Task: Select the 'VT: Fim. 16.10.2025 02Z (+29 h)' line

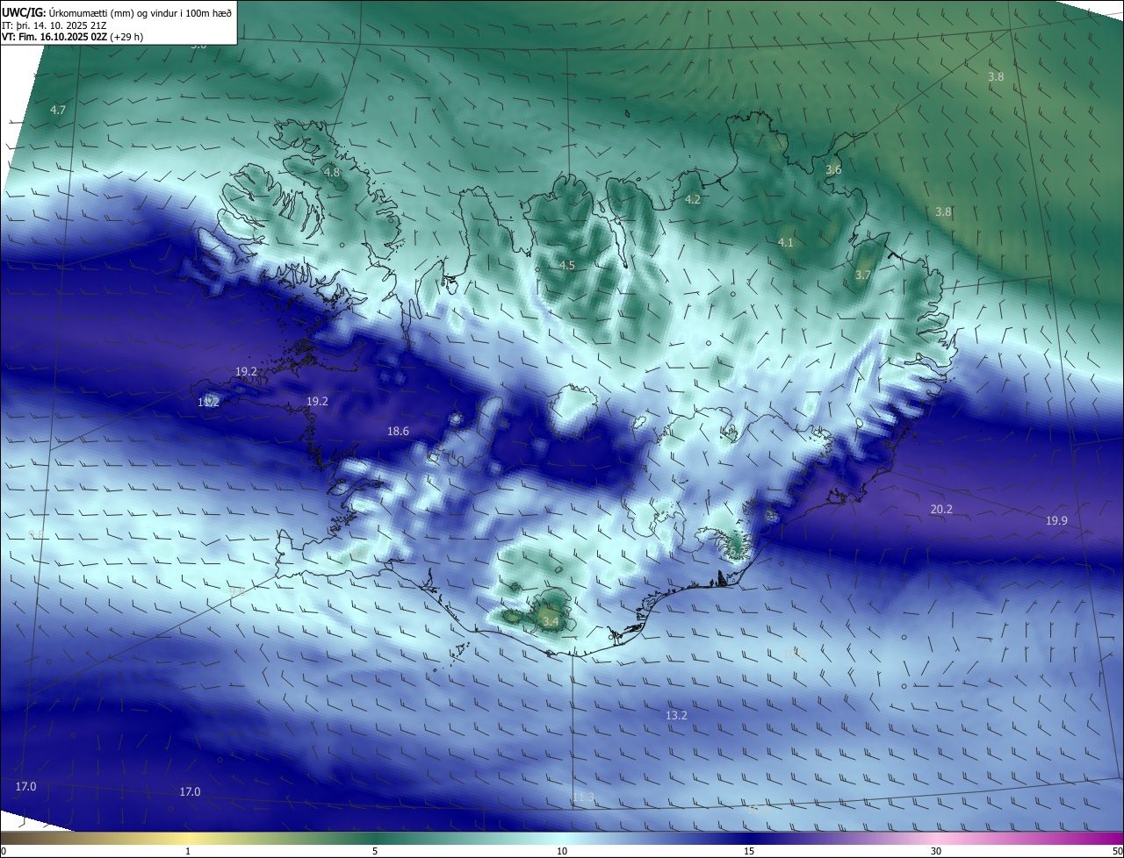Action: (72, 37)
